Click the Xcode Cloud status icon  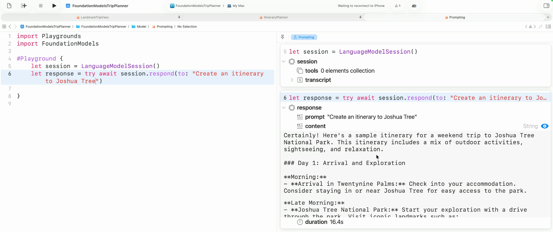[414, 6]
